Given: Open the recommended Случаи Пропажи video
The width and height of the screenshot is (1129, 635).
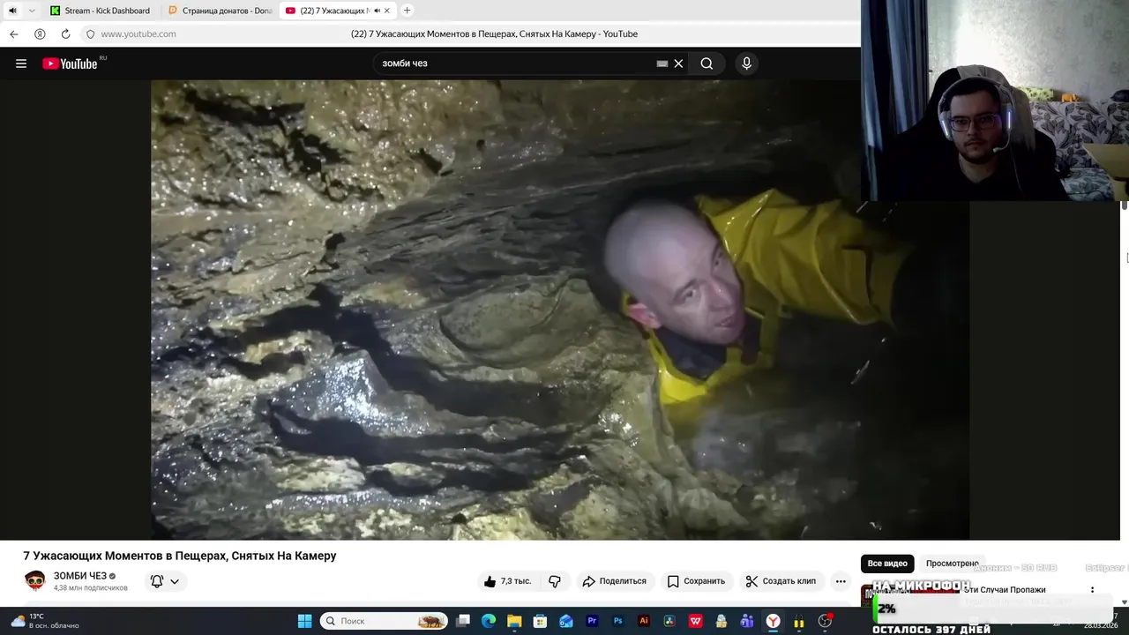Looking at the screenshot, I should 1004,590.
